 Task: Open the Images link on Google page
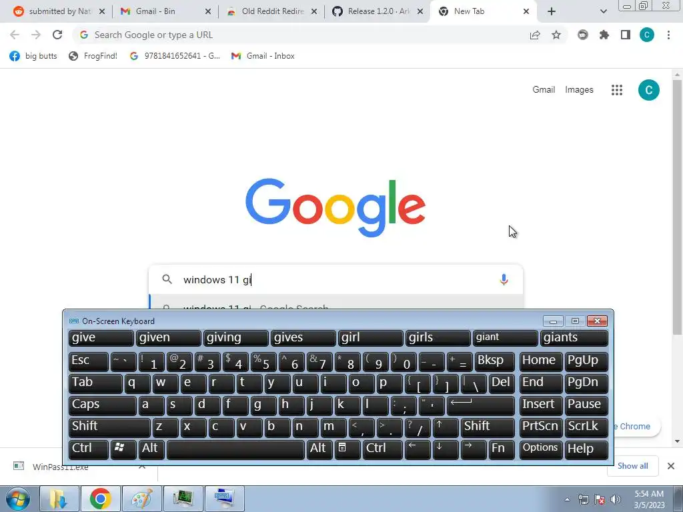point(579,90)
